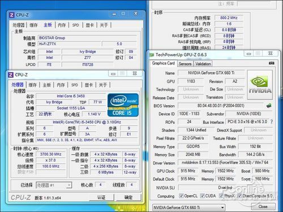Close the front CPU-Z window
This screenshot has height=212, width=283.
(x=135, y=73)
